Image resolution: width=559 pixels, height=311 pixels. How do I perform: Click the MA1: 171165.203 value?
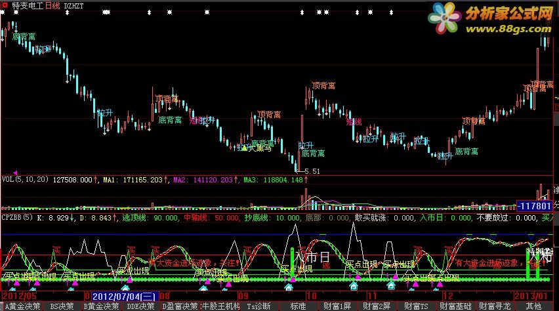click(x=134, y=180)
